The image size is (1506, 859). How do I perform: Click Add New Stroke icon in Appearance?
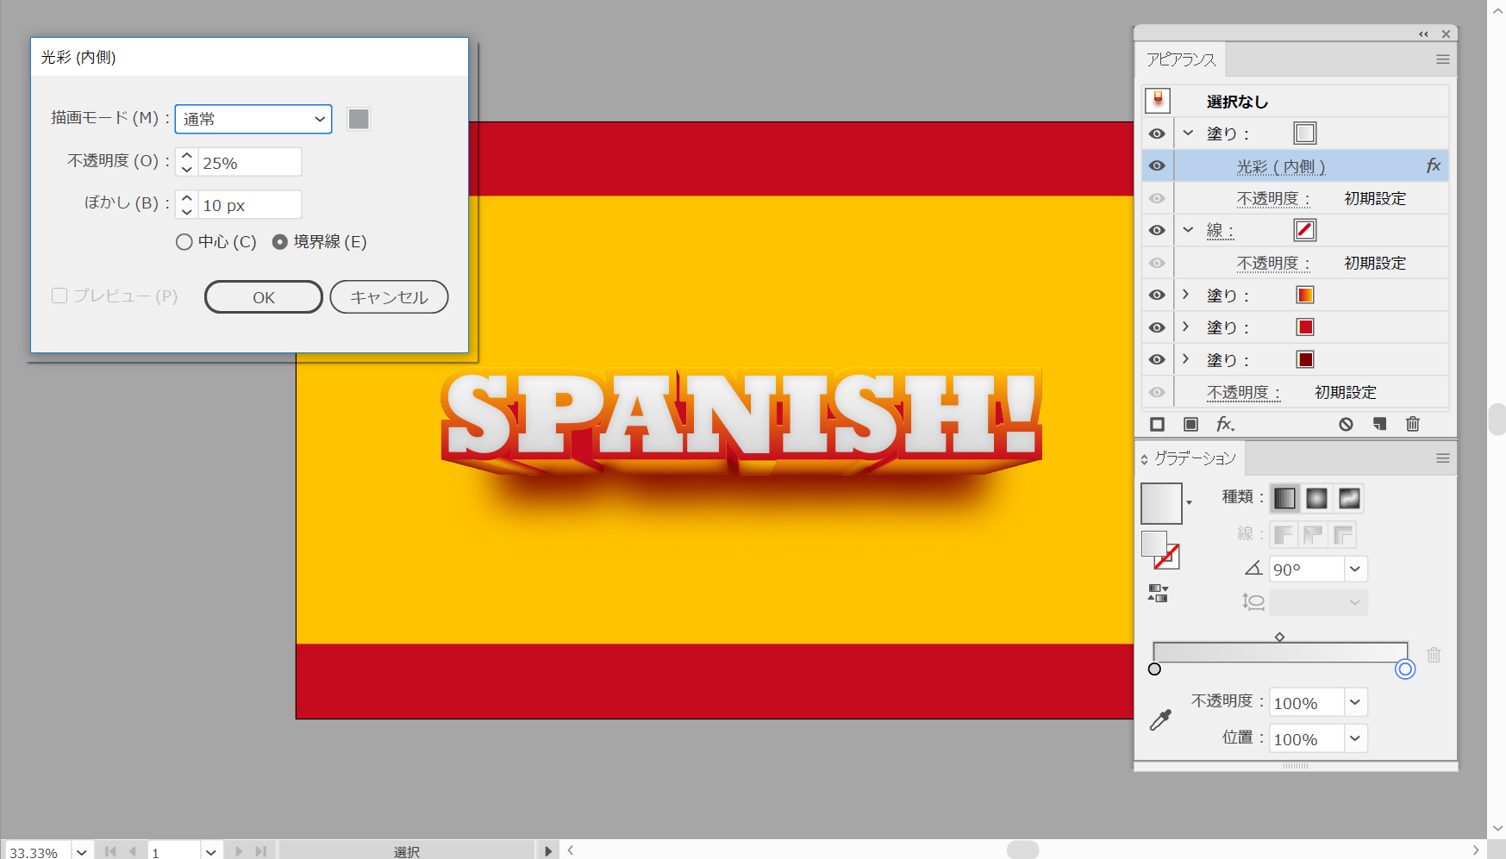(x=1158, y=424)
